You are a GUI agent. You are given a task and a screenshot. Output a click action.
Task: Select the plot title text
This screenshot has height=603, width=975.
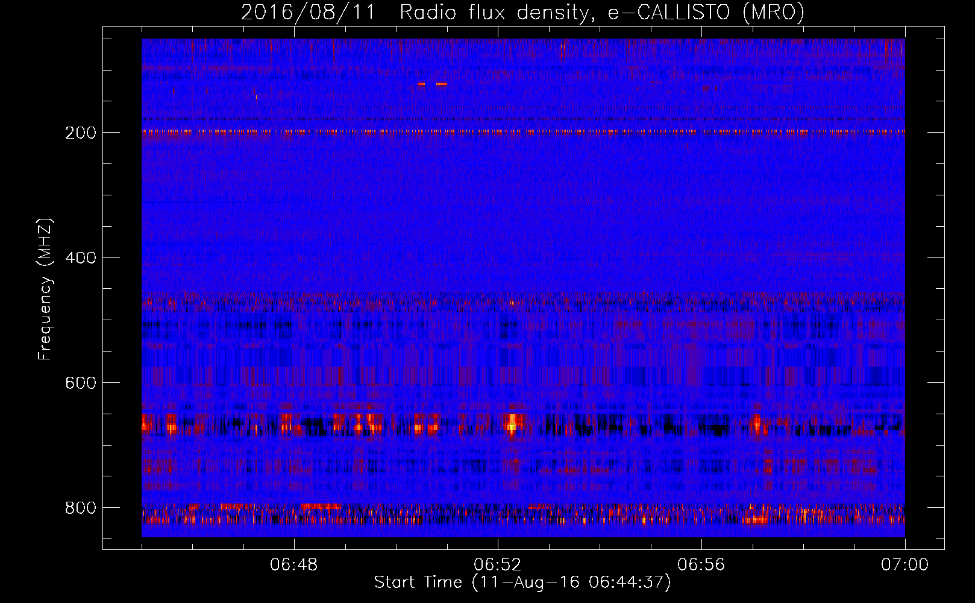522,12
